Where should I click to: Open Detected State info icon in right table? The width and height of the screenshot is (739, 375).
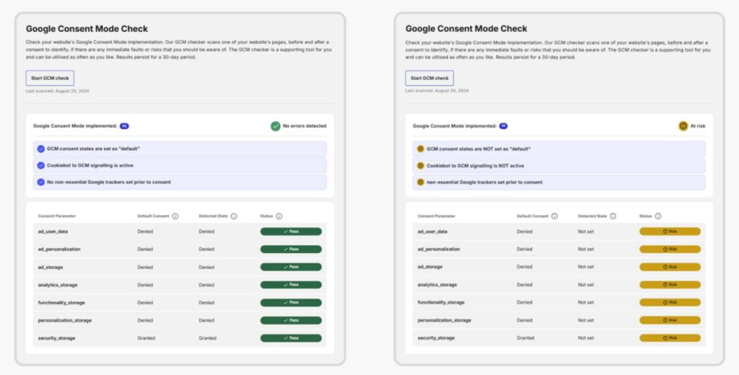(613, 216)
